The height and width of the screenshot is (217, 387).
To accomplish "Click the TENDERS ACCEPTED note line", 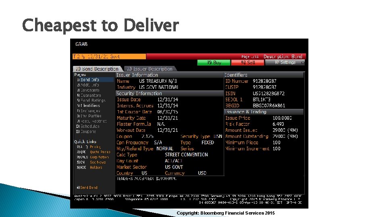I will [x=147, y=178].
